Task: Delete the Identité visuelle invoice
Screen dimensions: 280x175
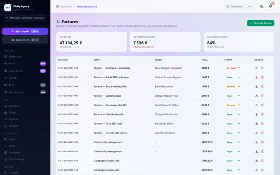Action: pyautogui.click(x=262, y=114)
